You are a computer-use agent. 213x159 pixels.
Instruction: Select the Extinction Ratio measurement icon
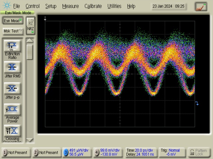(12, 46)
